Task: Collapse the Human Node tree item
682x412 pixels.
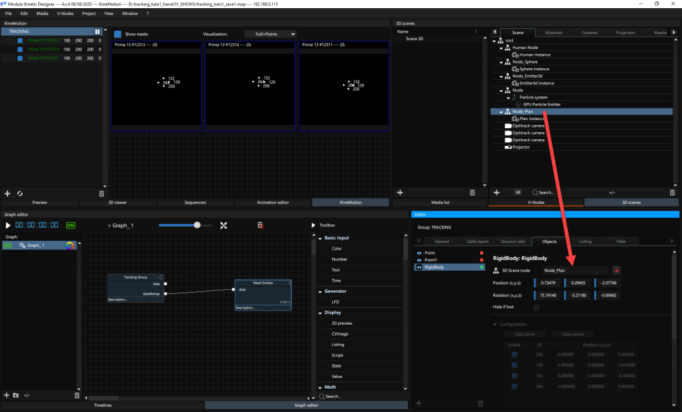Action: click(x=500, y=48)
